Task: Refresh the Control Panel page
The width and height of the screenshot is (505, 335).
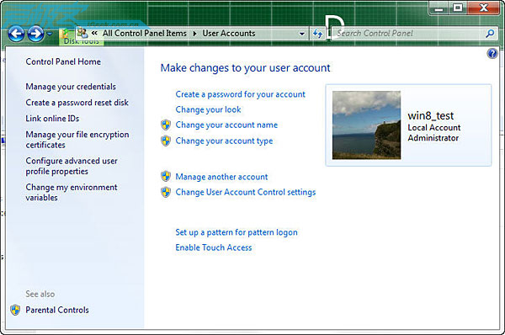Action: pos(317,34)
